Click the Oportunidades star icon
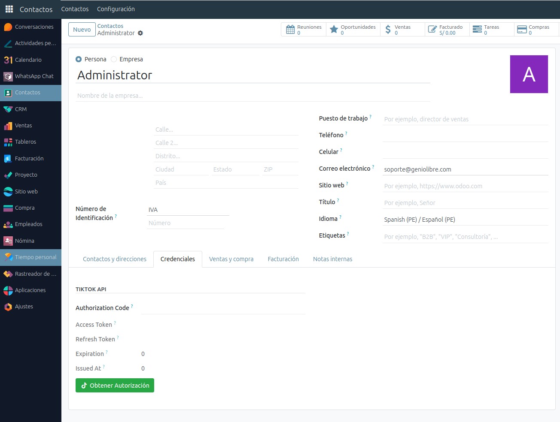Viewport: 560px width, 422px height. click(334, 29)
